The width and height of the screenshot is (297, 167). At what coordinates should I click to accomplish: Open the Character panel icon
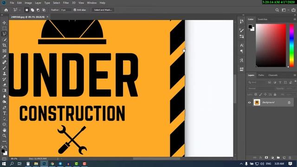(x=241, y=45)
